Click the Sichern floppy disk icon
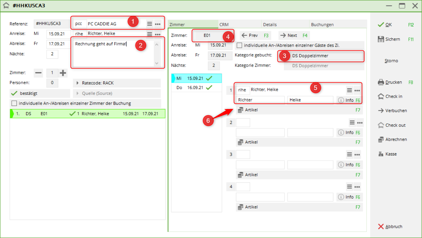Image resolution: width=422 pixels, height=238 pixels. pyautogui.click(x=381, y=39)
